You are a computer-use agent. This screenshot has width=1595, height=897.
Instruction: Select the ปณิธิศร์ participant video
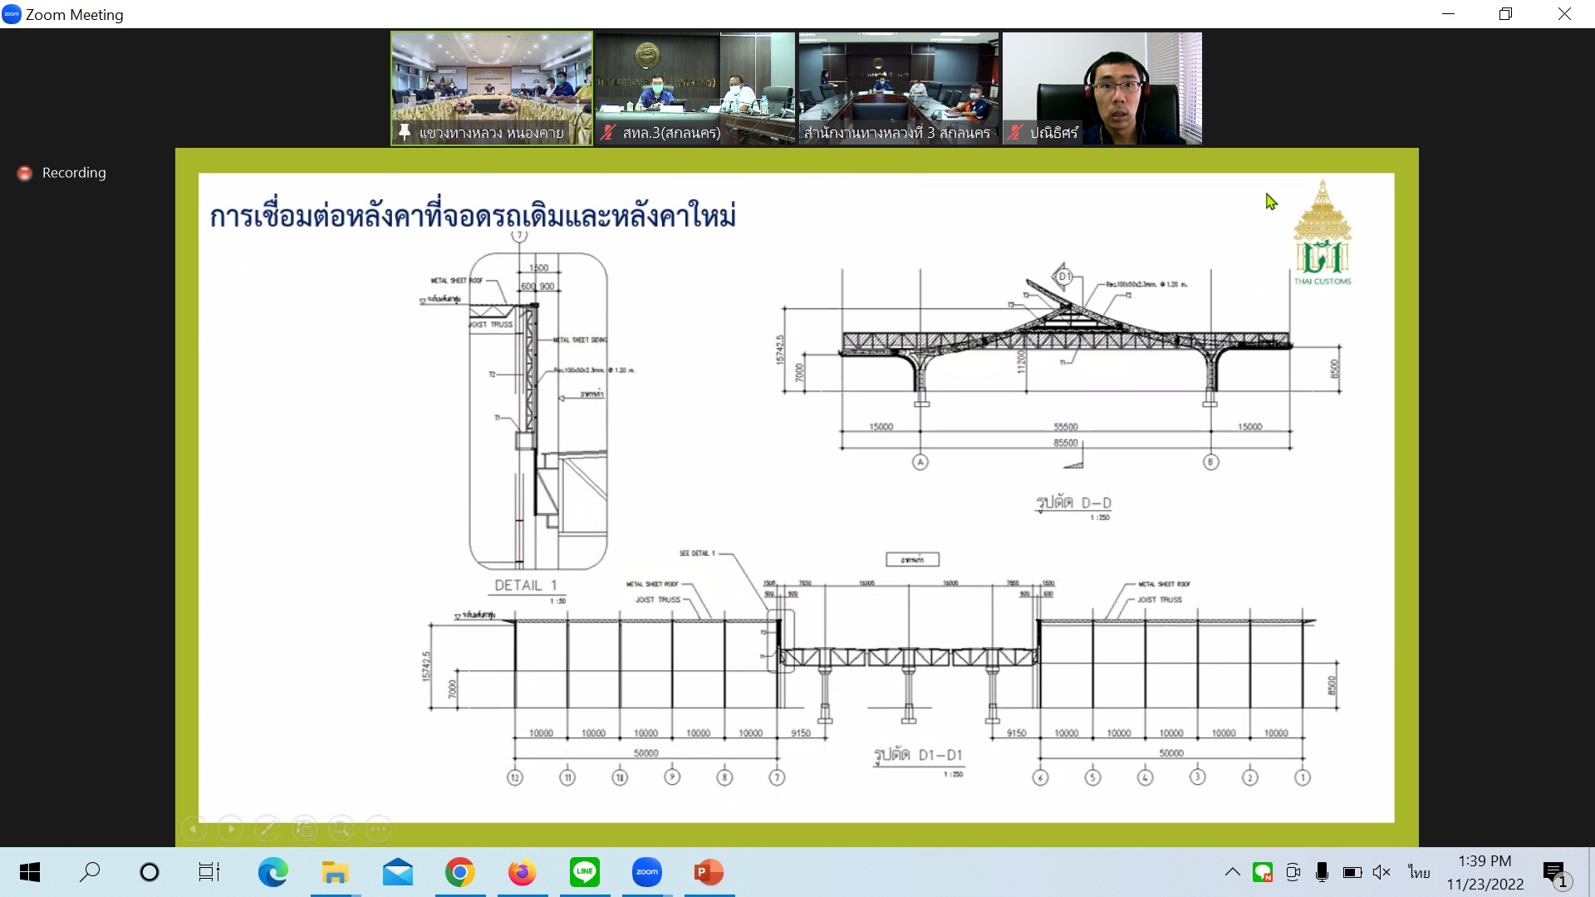click(1102, 88)
